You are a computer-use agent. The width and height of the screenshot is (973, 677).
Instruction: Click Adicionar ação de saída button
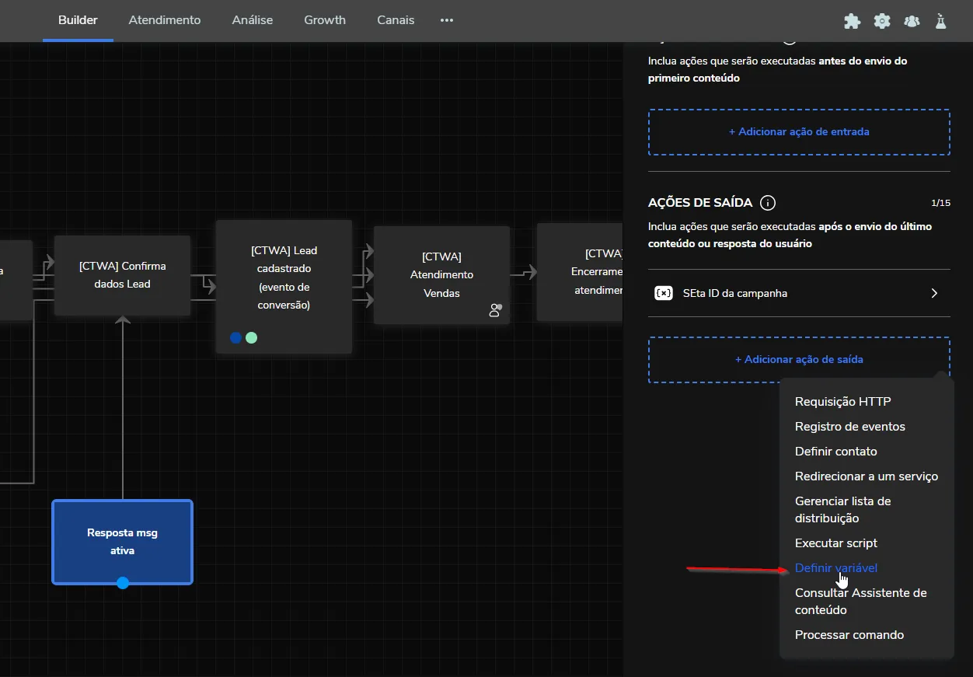click(799, 359)
